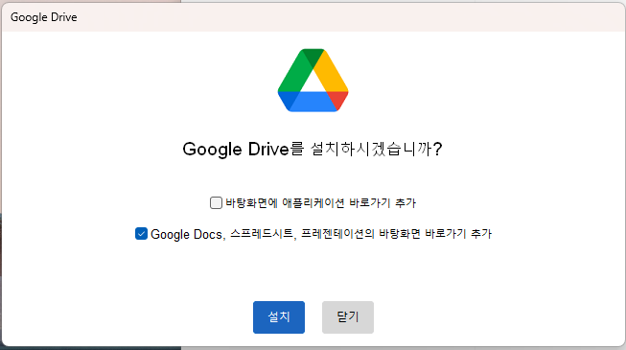Click the blue 설치 install button
The height and width of the screenshot is (350, 626).
pyautogui.click(x=279, y=317)
